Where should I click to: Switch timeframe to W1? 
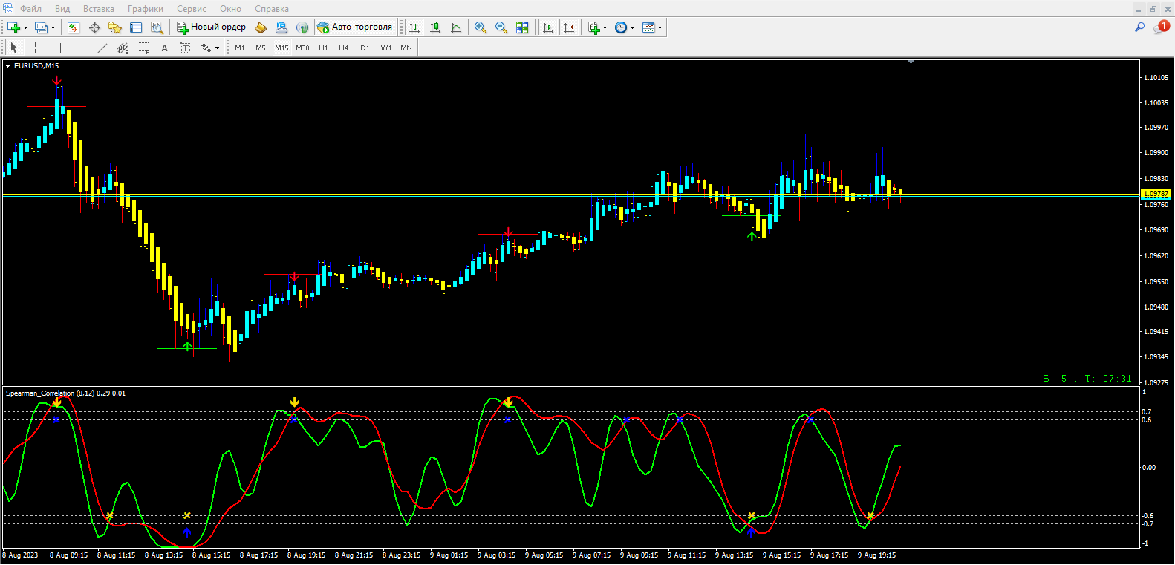coord(386,48)
